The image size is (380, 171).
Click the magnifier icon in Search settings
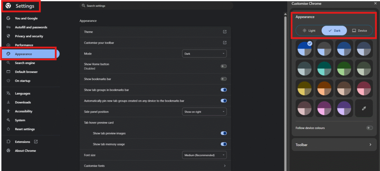(x=83, y=6)
